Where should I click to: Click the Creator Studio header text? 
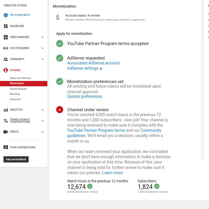click(x=15, y=6)
